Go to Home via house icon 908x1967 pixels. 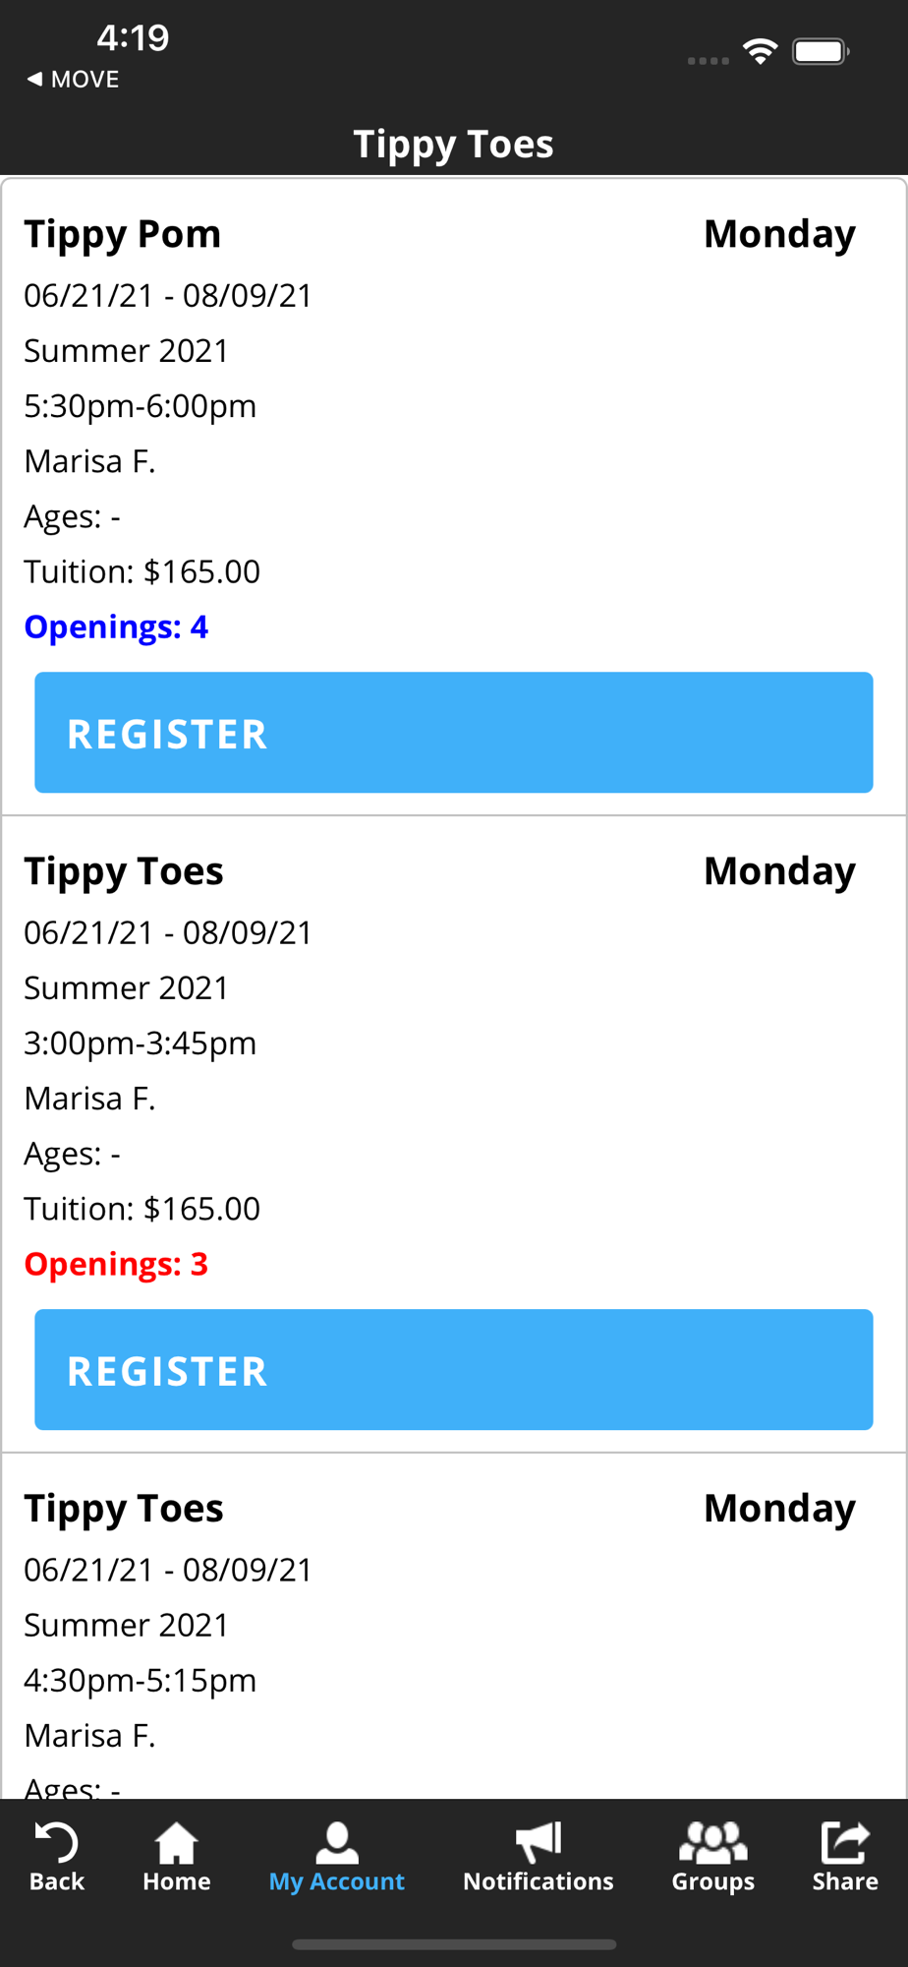pyautogui.click(x=177, y=1842)
